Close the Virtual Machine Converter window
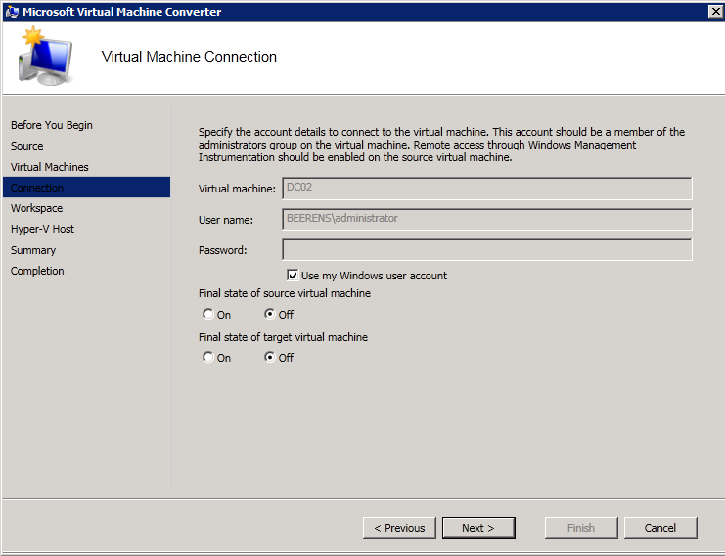The height and width of the screenshot is (556, 725). [x=716, y=11]
